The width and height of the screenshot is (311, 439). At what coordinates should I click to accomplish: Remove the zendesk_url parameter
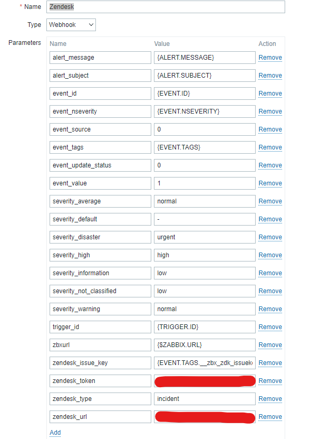point(270,417)
